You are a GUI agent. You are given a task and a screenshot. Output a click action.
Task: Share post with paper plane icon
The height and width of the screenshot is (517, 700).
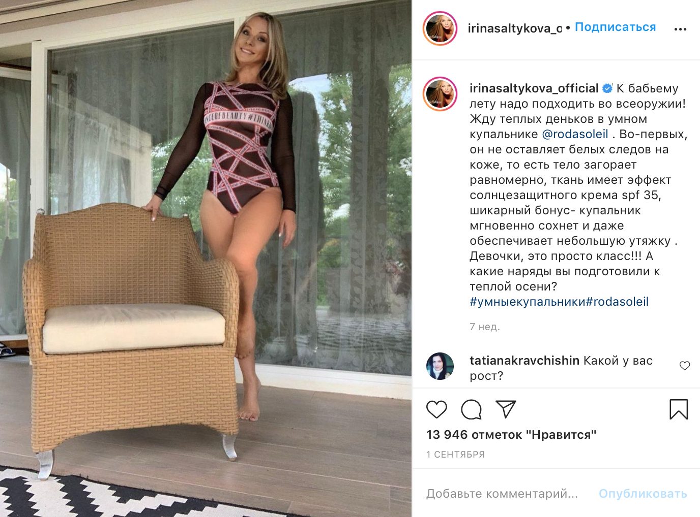pos(506,409)
